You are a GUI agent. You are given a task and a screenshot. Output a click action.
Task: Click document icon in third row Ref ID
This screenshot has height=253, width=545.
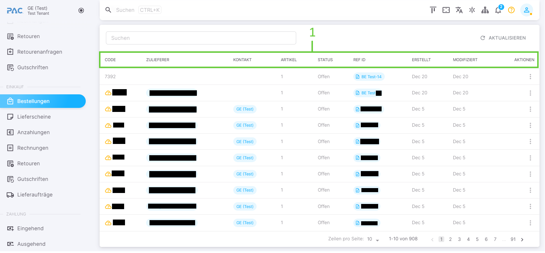pos(357,109)
